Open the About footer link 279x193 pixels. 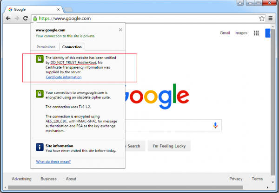[71, 179]
